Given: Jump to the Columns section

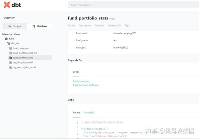Looking at the screenshot, I should 99,25.
